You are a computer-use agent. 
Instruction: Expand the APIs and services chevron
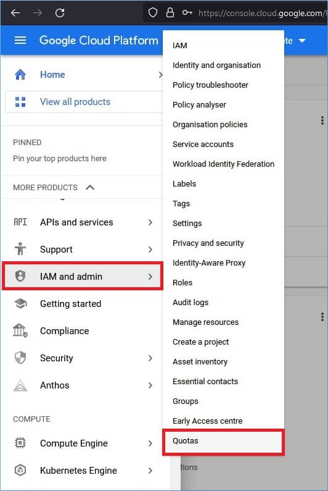(x=150, y=222)
